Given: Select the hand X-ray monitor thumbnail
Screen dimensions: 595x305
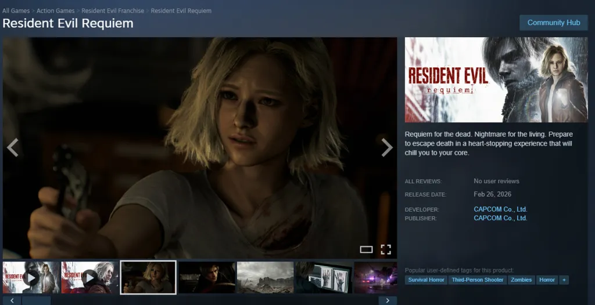Looking at the screenshot, I should [x=324, y=277].
